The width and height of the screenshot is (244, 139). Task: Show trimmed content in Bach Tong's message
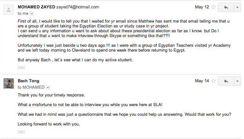click(x=21, y=132)
